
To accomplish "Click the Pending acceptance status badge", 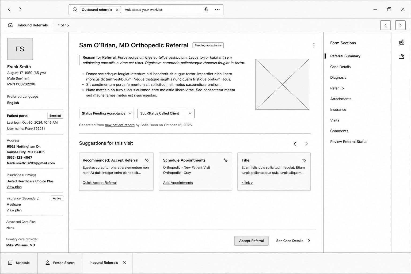I will pyautogui.click(x=208, y=45).
